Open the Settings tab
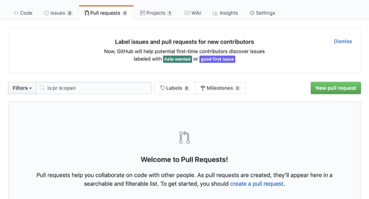 pyautogui.click(x=262, y=13)
